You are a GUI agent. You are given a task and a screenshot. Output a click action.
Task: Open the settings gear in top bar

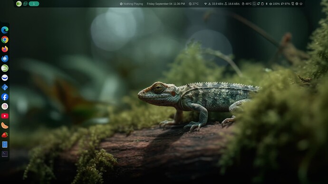click(297, 4)
